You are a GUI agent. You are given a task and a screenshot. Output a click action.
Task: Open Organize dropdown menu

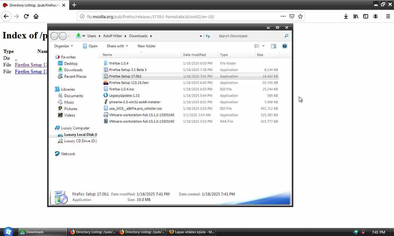pos(63,46)
